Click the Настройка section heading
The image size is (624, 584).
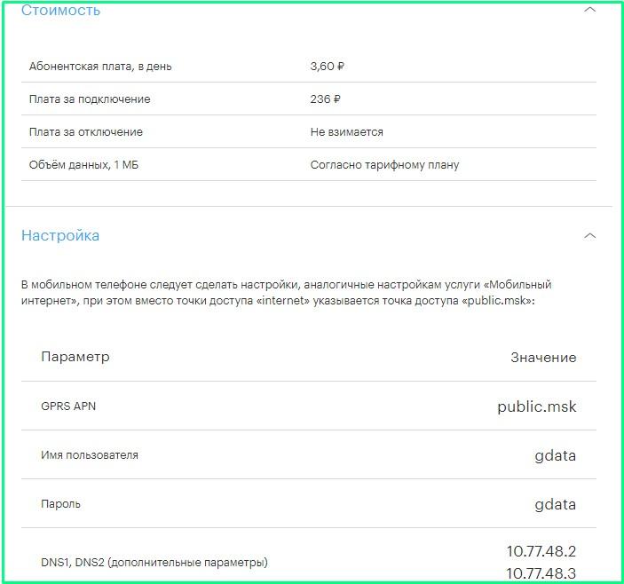coord(60,236)
